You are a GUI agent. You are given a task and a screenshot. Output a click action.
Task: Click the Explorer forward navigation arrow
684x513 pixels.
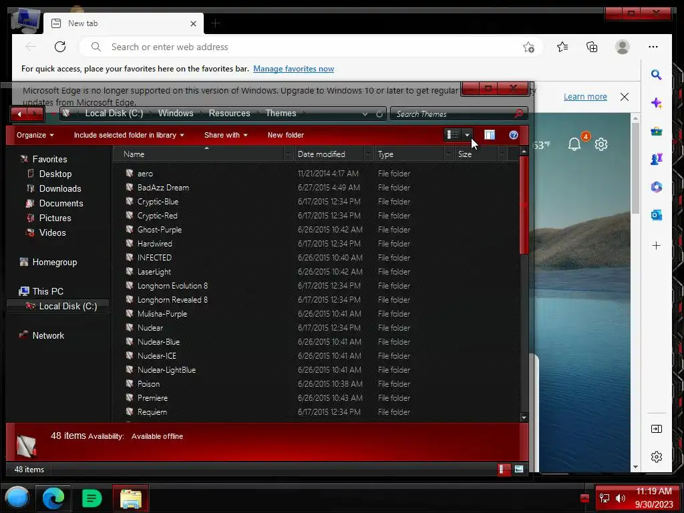(36, 114)
